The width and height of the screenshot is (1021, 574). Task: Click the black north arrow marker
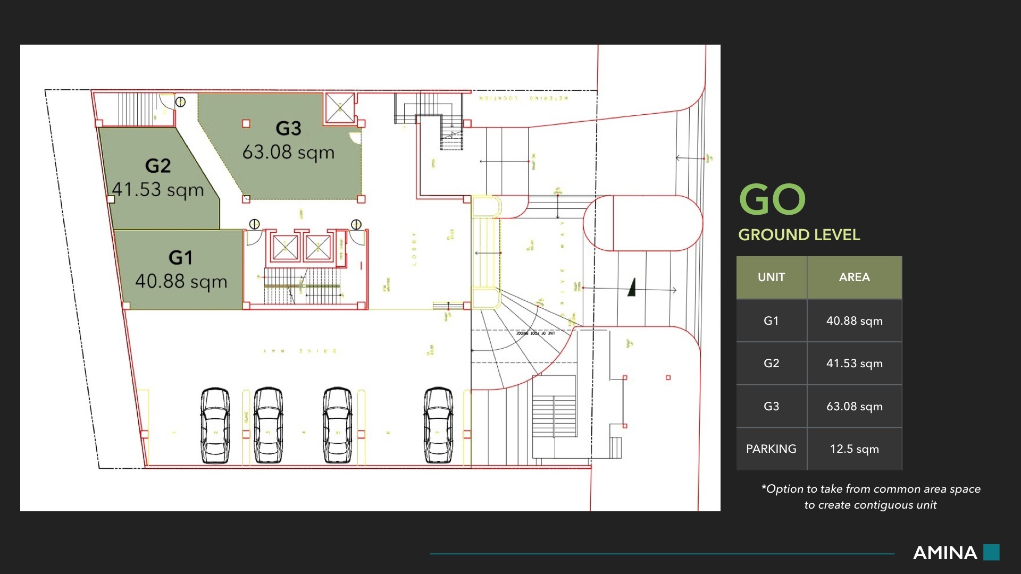point(632,288)
